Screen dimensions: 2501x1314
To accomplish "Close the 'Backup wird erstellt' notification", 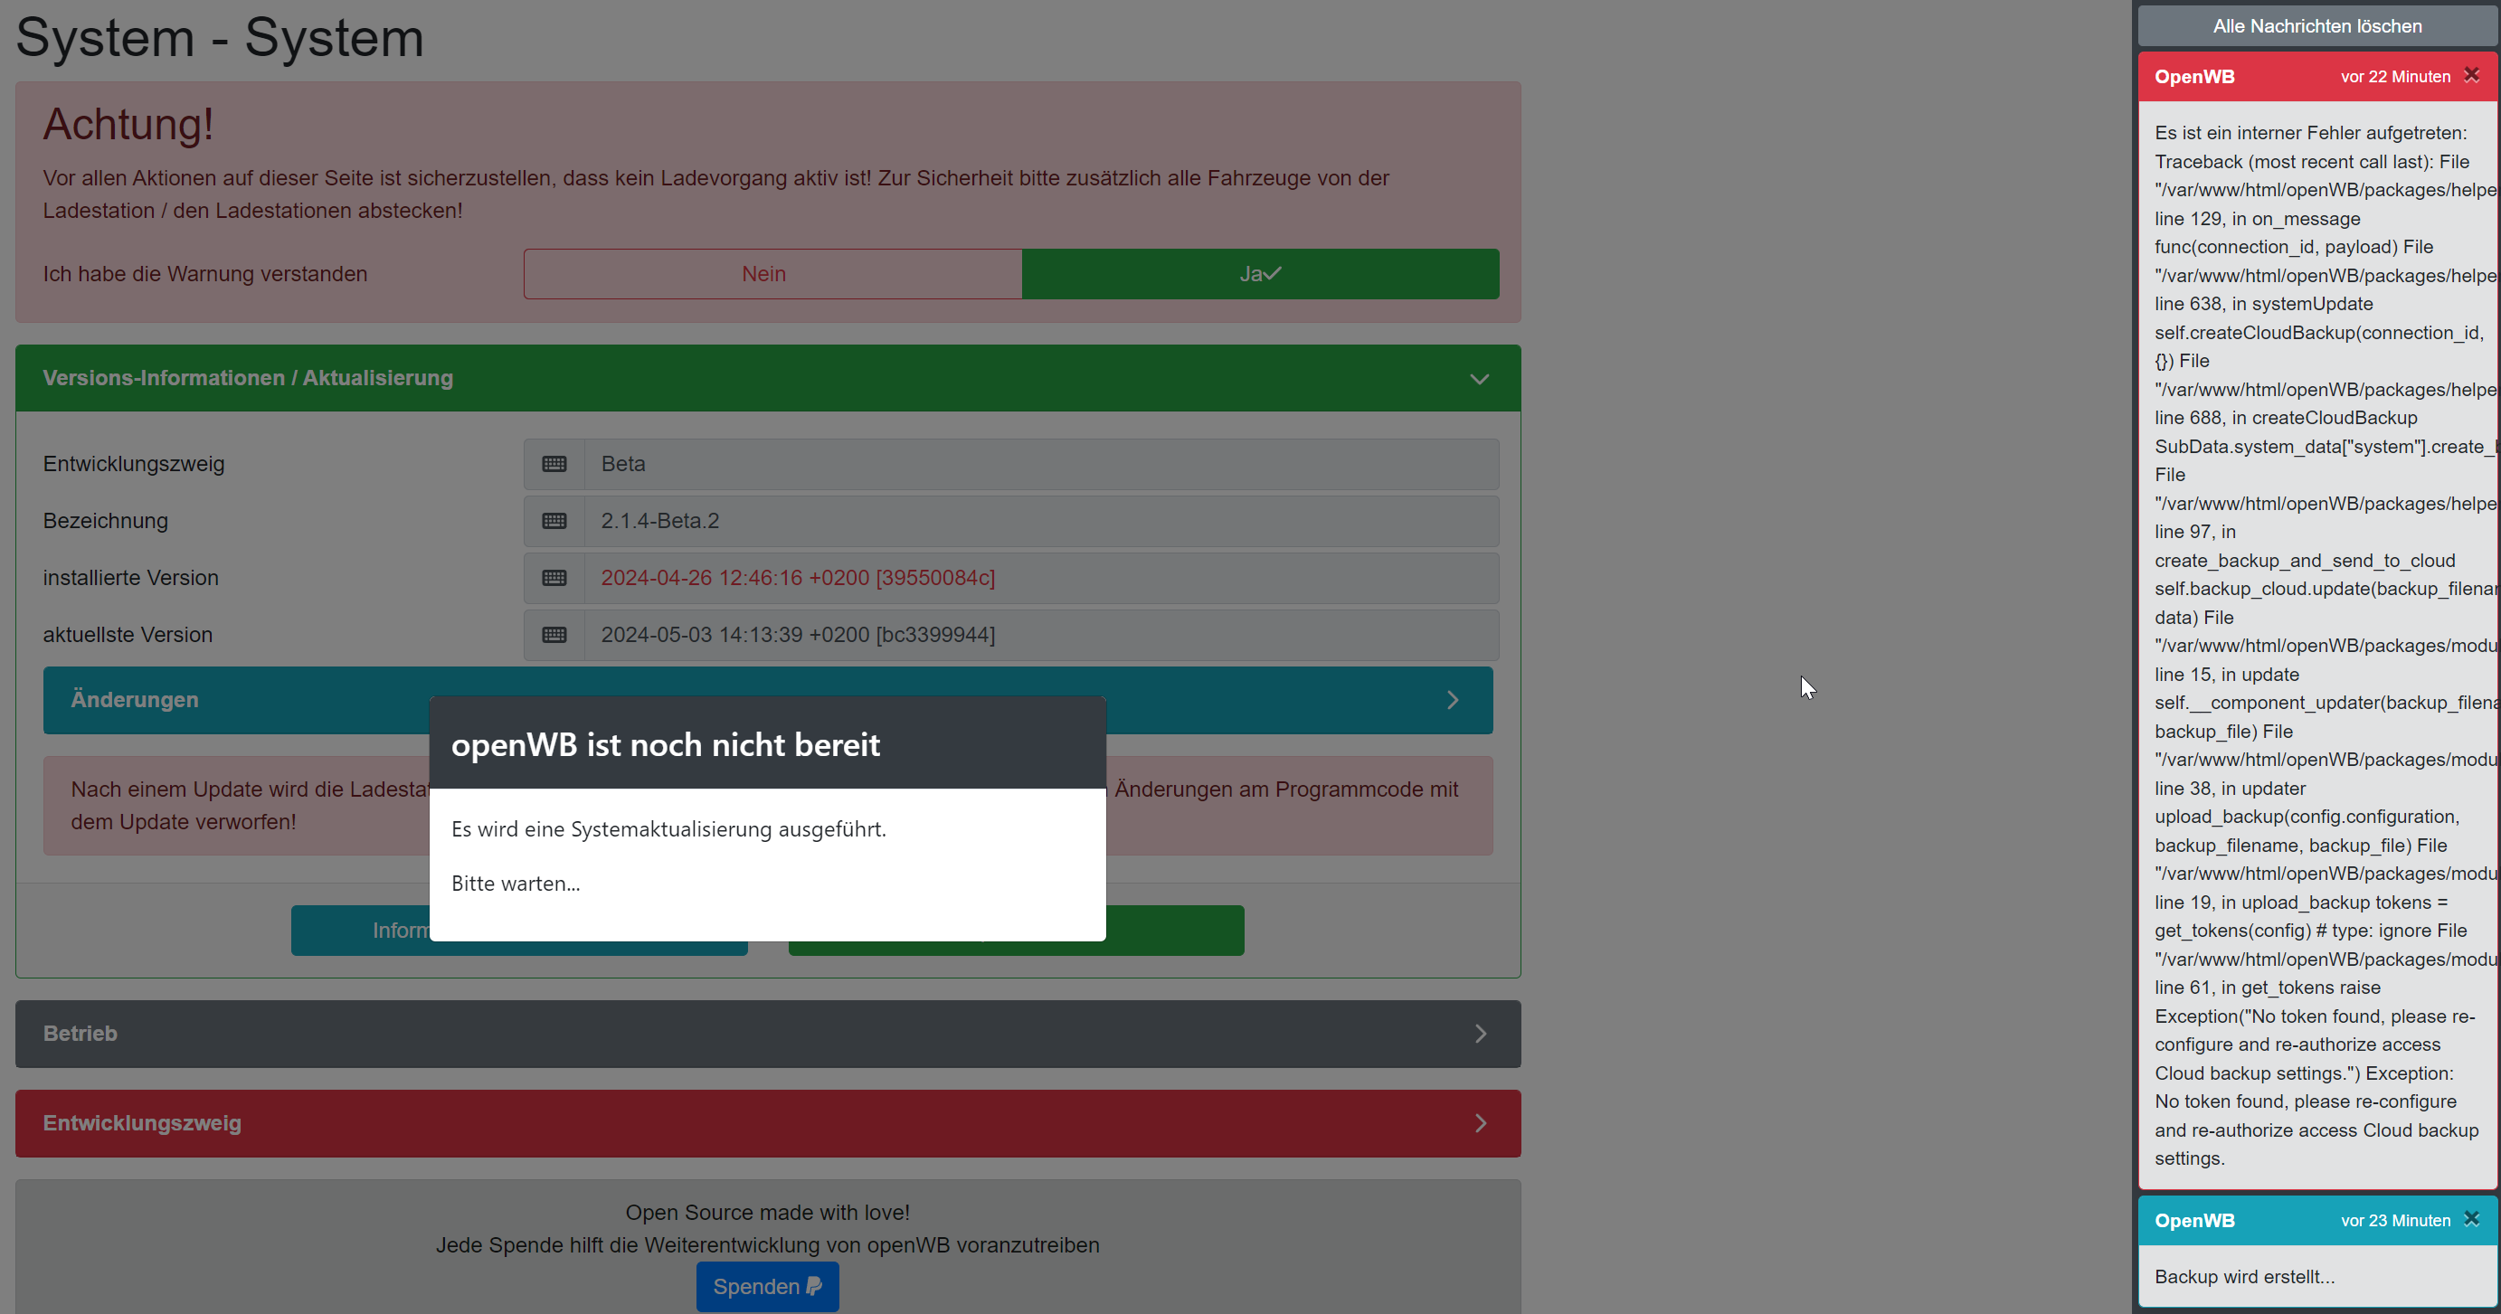I will tap(2472, 1220).
